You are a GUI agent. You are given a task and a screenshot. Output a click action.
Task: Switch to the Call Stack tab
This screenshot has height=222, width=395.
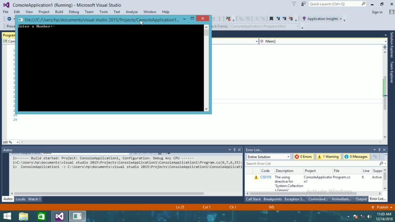(253, 199)
